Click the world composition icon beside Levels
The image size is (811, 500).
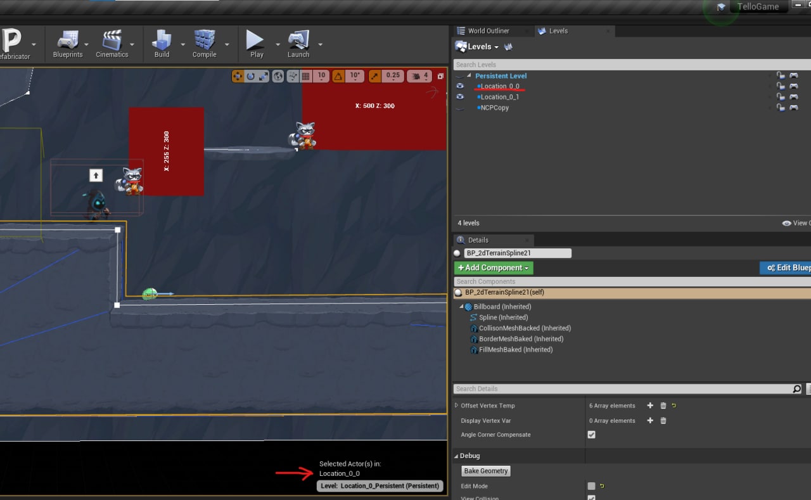tap(508, 47)
